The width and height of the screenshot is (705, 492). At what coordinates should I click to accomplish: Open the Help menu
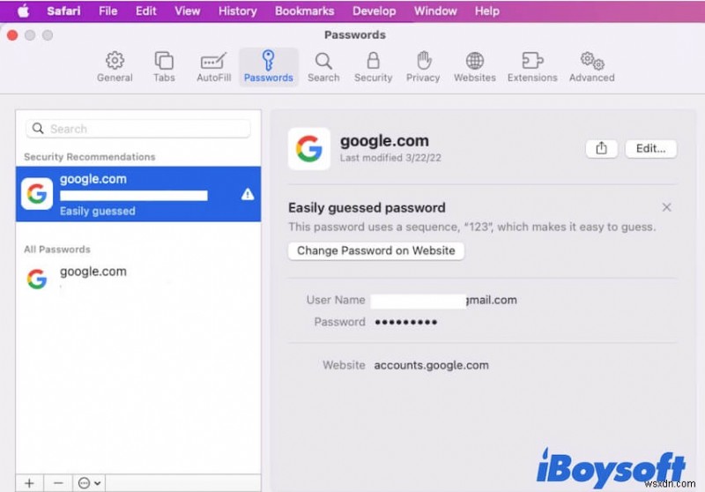[x=487, y=11]
